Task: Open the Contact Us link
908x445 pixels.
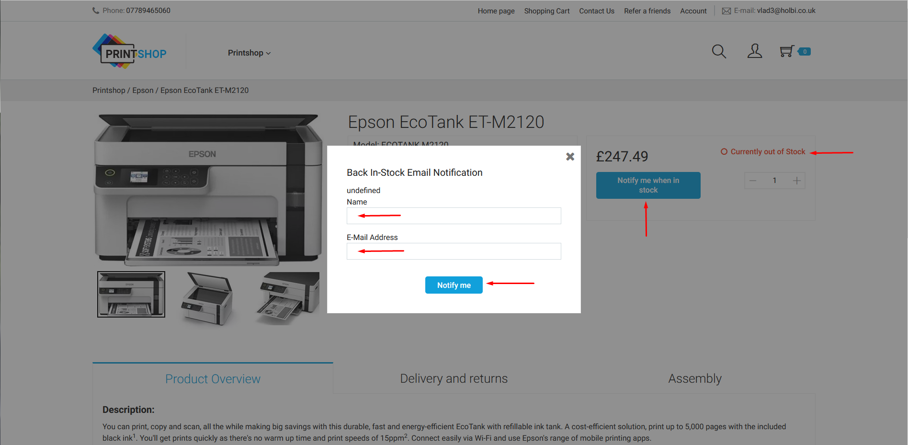Action: [597, 11]
